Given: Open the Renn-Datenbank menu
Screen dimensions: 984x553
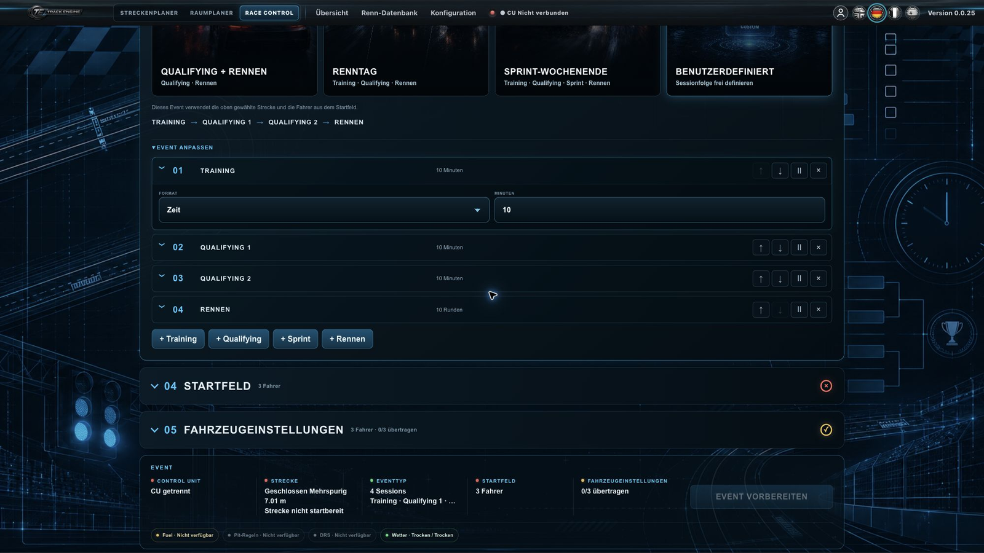Looking at the screenshot, I should [x=389, y=13].
